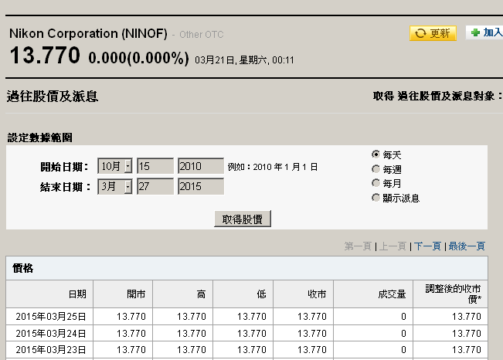
Task: Click the Nikon Corporation (NINOF) title
Action: tap(88, 33)
